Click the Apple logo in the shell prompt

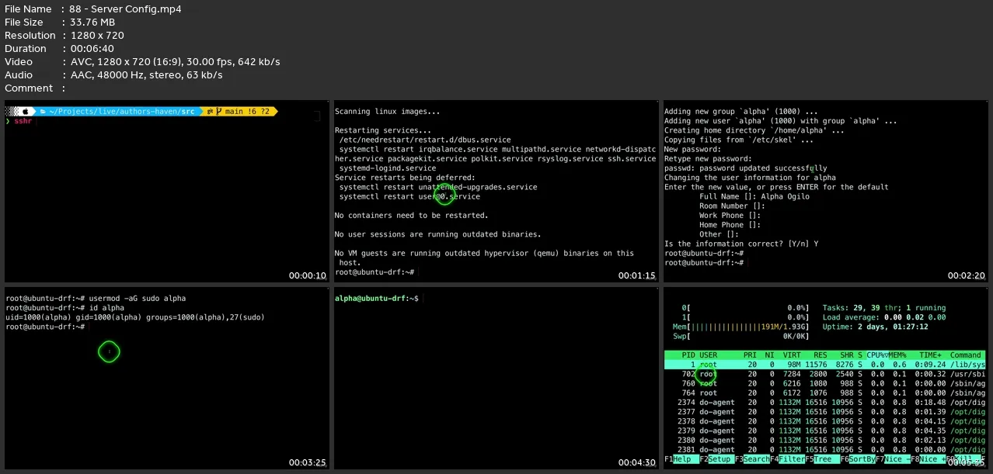pyautogui.click(x=25, y=112)
